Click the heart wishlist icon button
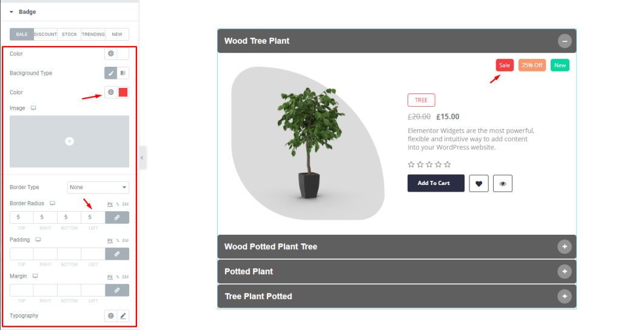621x330 pixels. 479,183
